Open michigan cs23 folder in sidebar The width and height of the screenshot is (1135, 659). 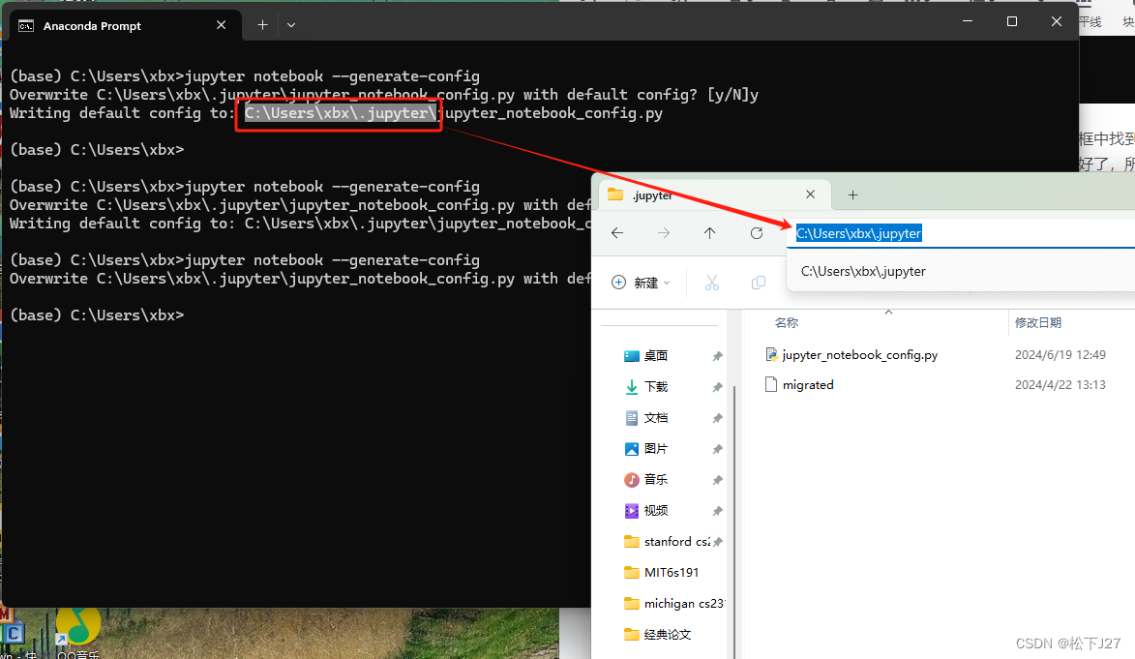(x=673, y=604)
